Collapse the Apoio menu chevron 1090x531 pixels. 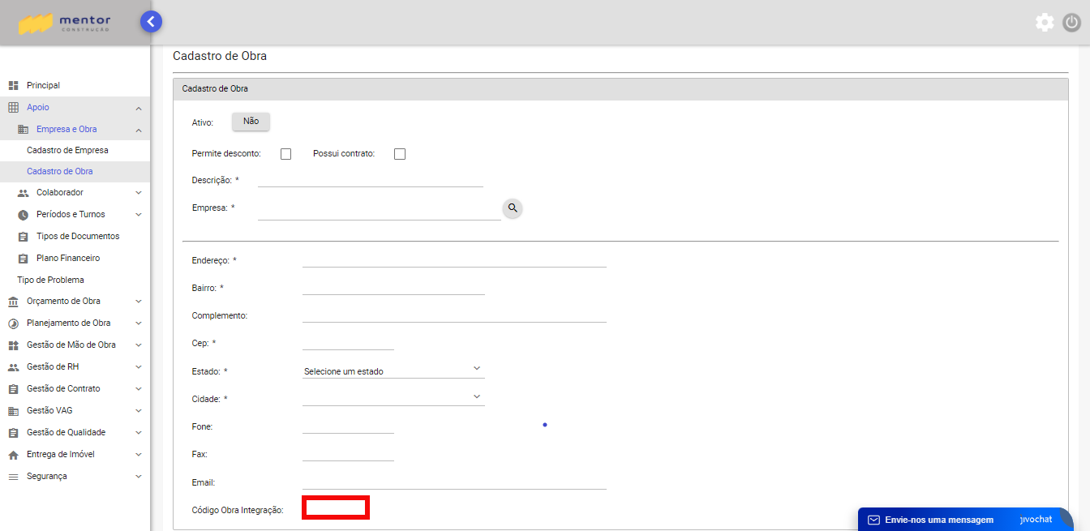(139, 108)
